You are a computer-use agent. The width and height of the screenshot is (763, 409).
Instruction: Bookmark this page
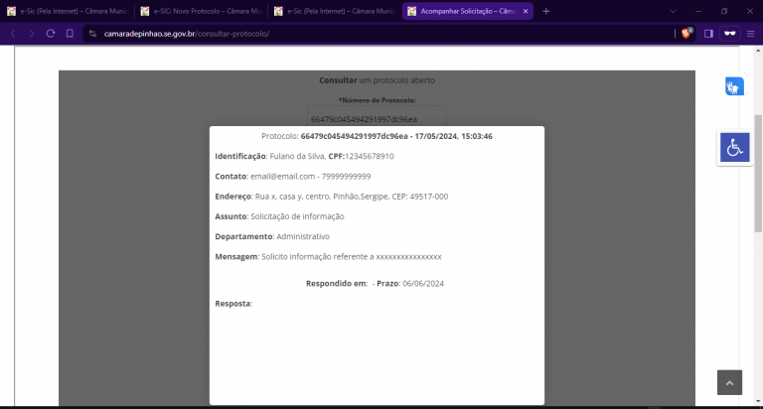tap(70, 33)
